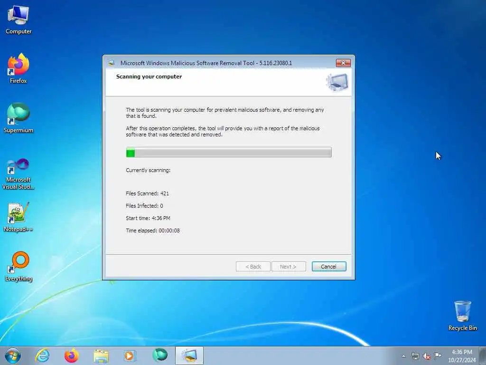Launch Internet Explorer from the taskbar

coord(42,355)
